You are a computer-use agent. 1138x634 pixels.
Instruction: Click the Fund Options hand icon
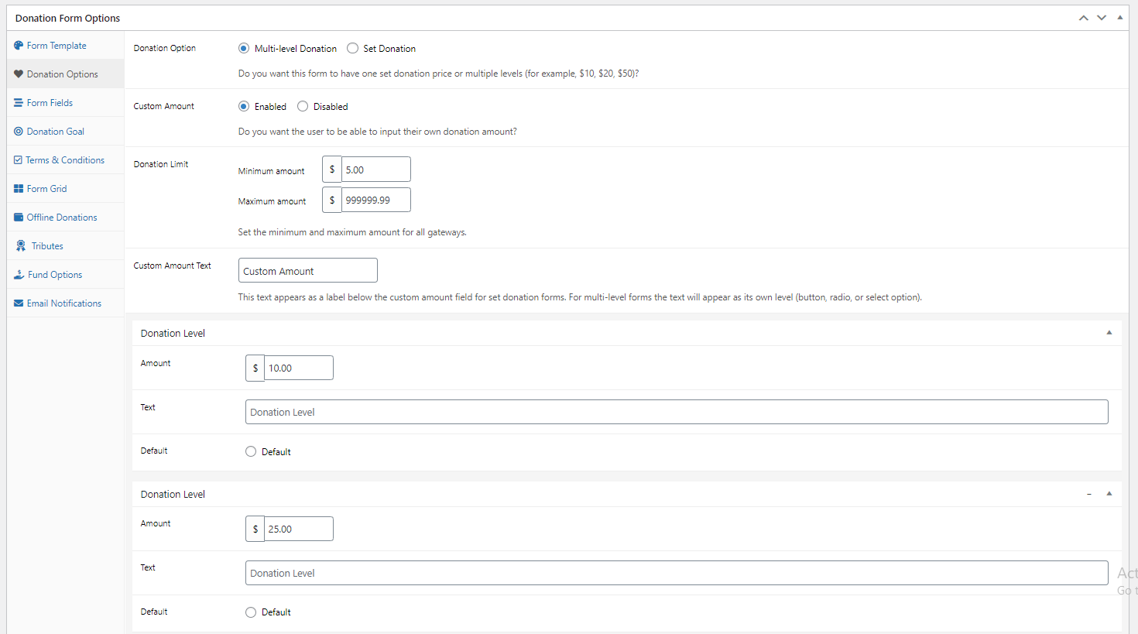coord(19,275)
